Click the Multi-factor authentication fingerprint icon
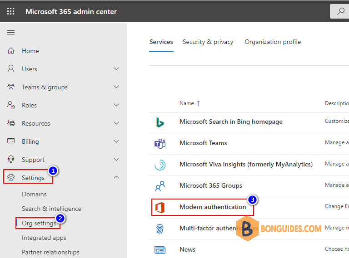Screen dimensions: 349x258 [x=160, y=229]
